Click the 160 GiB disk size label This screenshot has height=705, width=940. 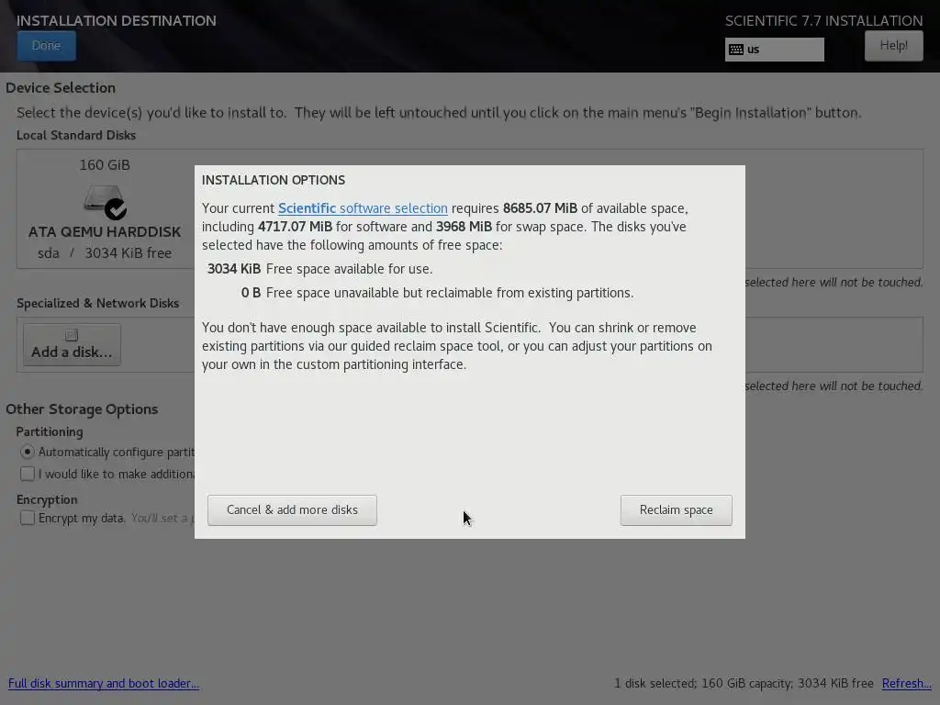105,165
